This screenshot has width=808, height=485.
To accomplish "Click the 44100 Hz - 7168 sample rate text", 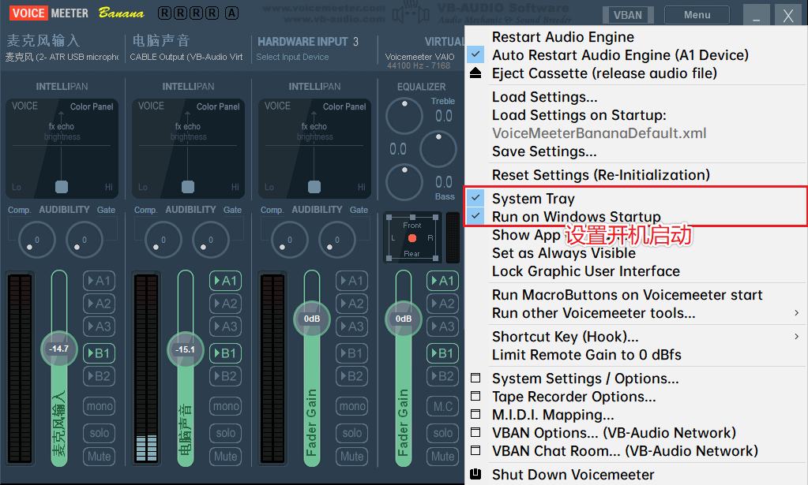I will [419, 65].
